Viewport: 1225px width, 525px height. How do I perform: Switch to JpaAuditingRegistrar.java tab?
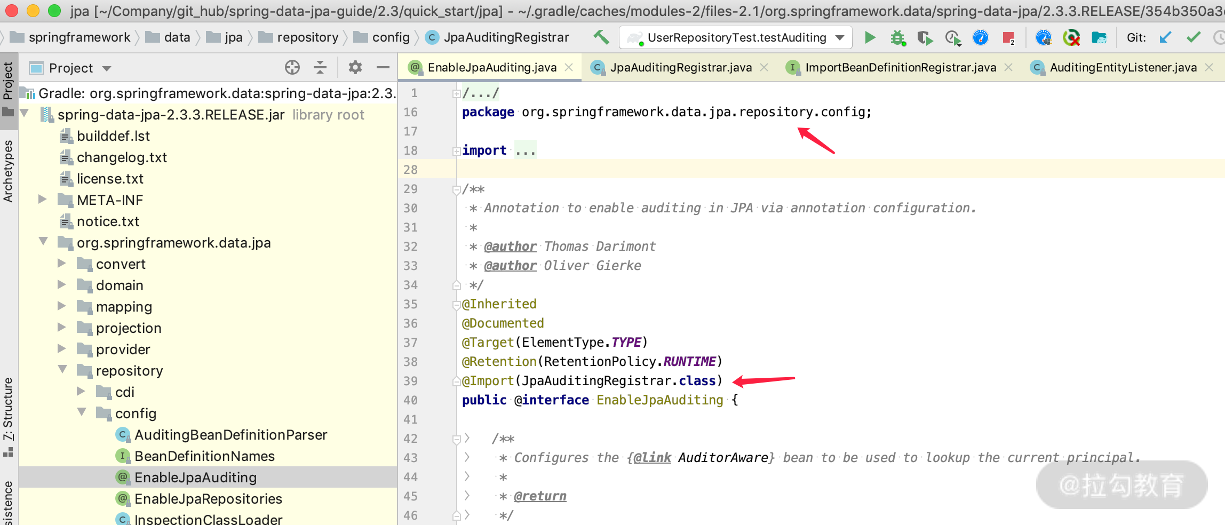(681, 67)
